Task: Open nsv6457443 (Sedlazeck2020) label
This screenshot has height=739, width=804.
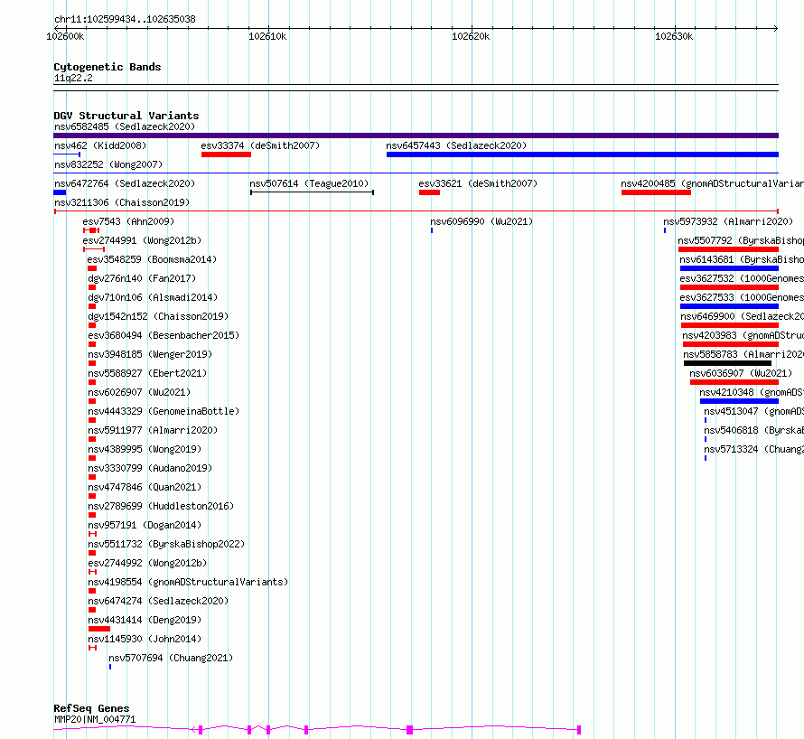Action: (x=456, y=145)
